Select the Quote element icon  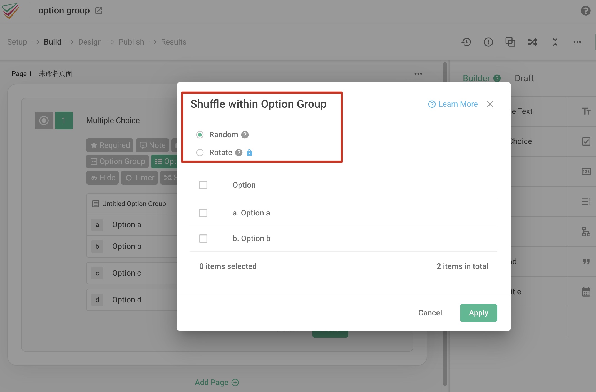click(587, 262)
